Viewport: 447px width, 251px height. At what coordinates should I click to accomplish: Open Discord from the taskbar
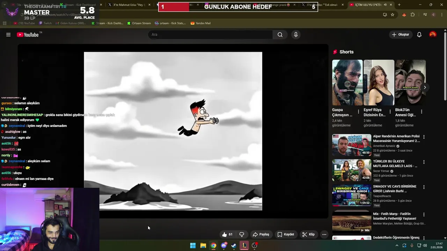(224, 245)
